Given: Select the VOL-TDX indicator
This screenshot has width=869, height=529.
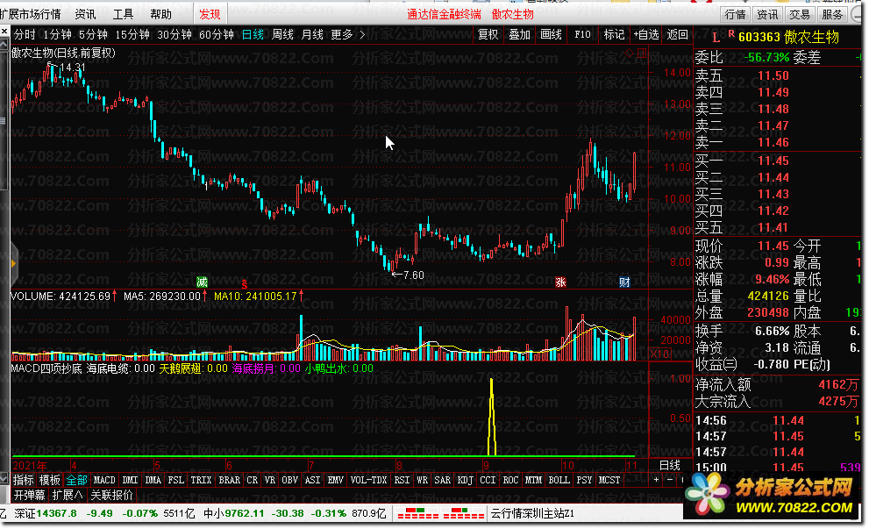Looking at the screenshot, I should (x=368, y=480).
